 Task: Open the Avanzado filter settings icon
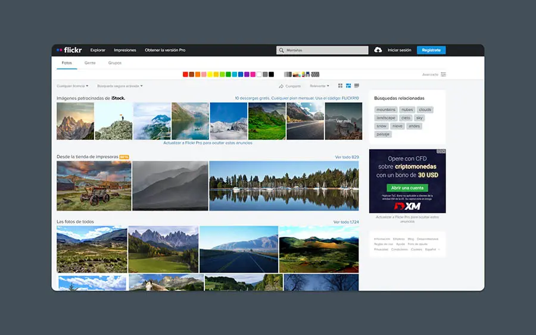click(x=443, y=74)
